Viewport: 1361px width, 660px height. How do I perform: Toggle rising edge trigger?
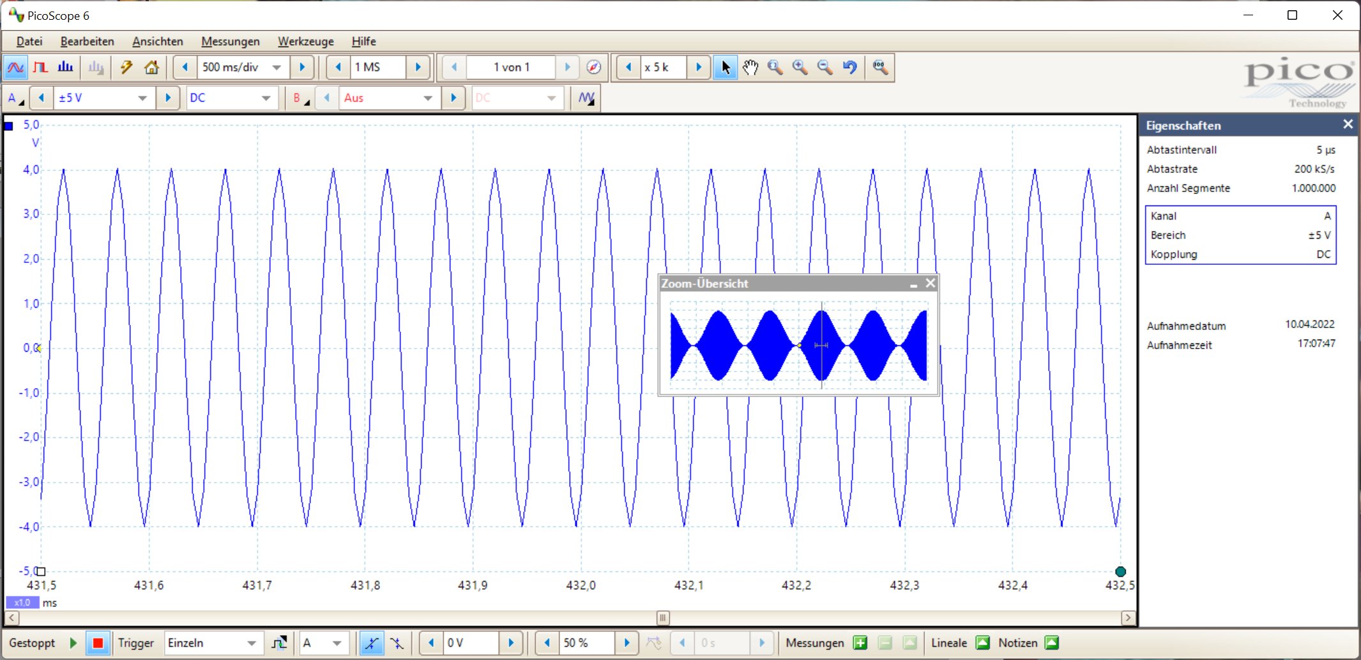tap(372, 643)
